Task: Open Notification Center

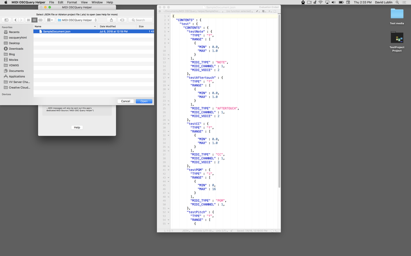Action: (404, 2)
